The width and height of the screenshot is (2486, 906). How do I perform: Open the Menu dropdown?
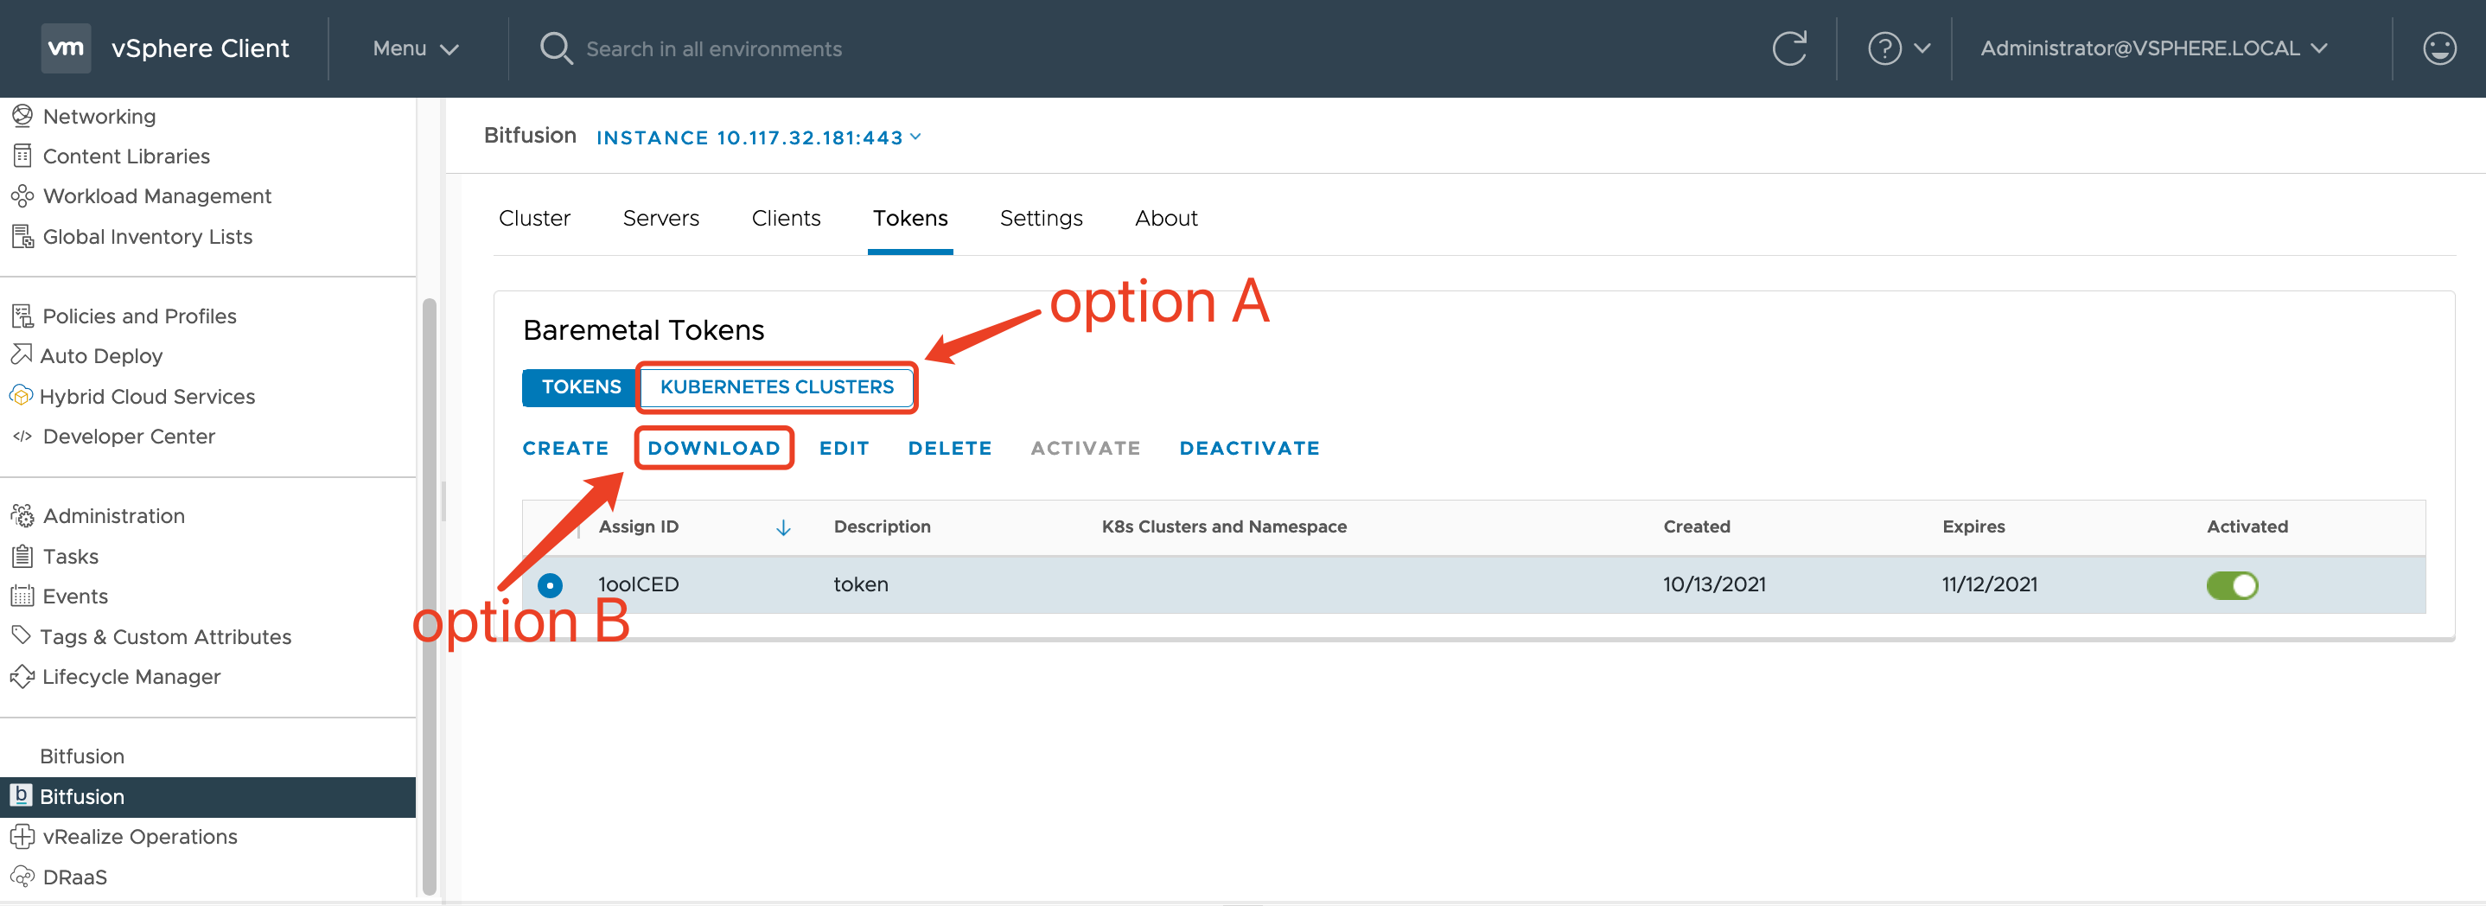pos(415,48)
